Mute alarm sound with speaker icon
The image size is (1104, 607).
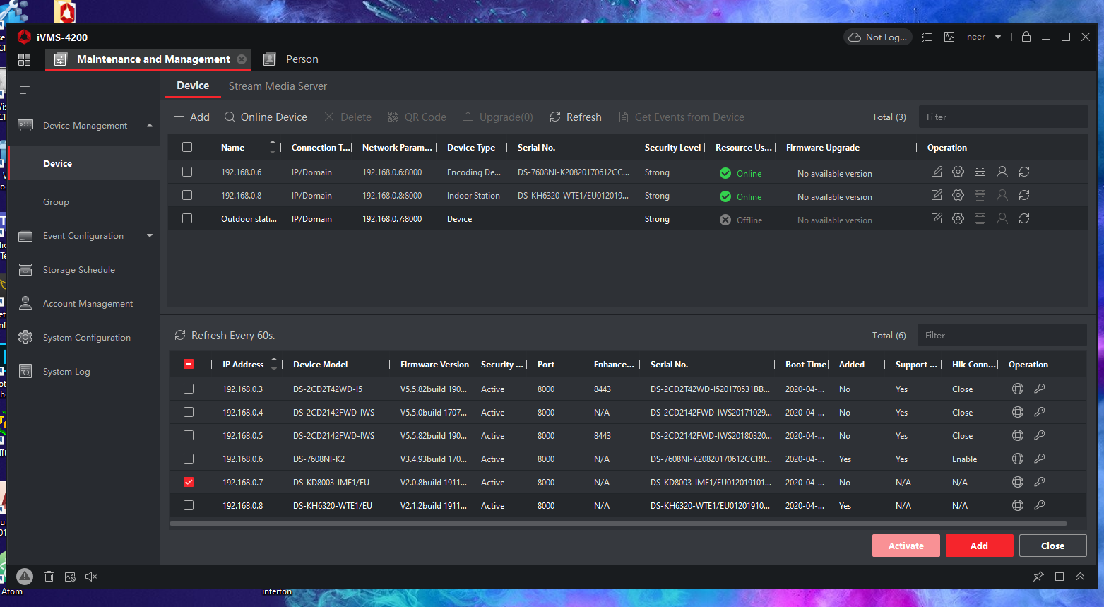point(90,577)
